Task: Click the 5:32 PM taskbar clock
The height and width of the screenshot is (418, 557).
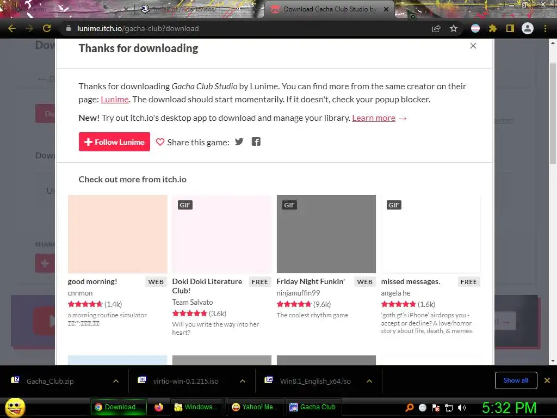Action: (509, 408)
